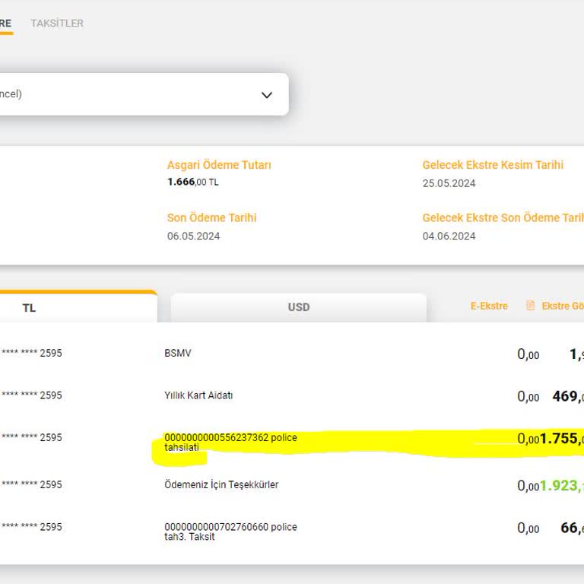Select the BSMV transaction row
Screen dimensions: 584x584
[x=178, y=354]
